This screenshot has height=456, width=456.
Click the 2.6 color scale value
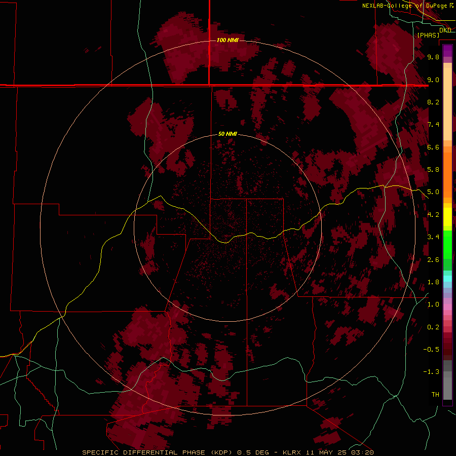(433, 260)
